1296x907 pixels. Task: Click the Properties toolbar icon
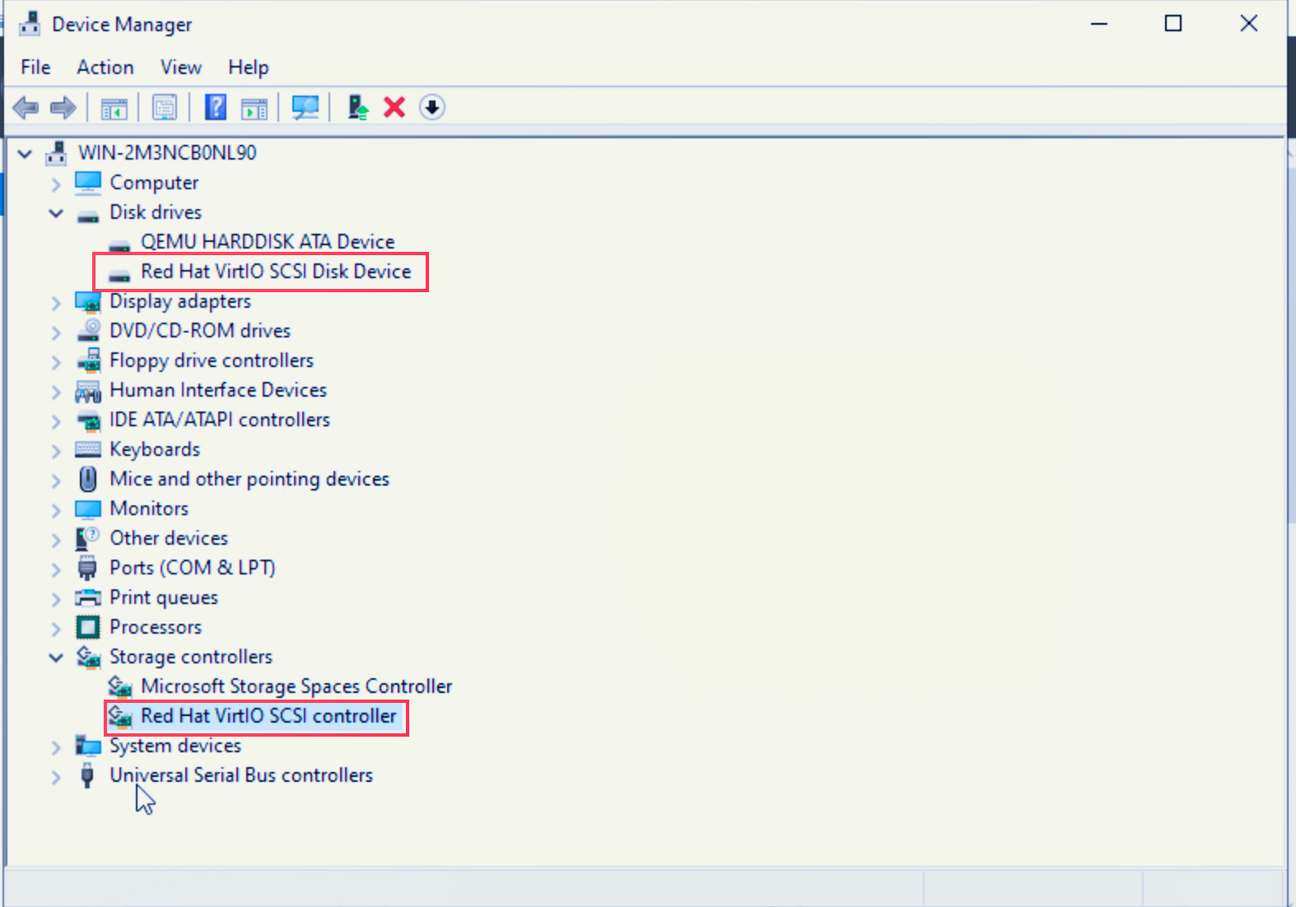165,108
